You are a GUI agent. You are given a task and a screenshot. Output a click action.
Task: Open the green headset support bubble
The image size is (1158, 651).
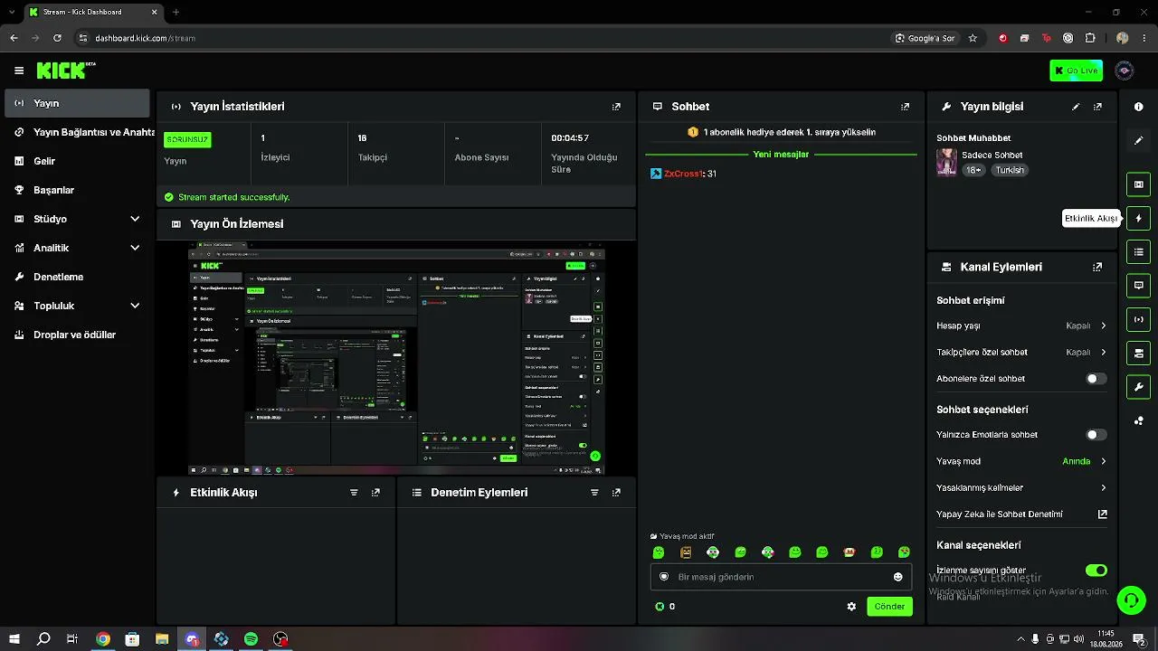(1131, 600)
